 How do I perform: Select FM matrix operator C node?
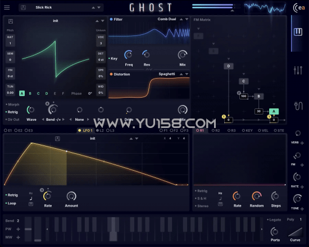[244, 81]
